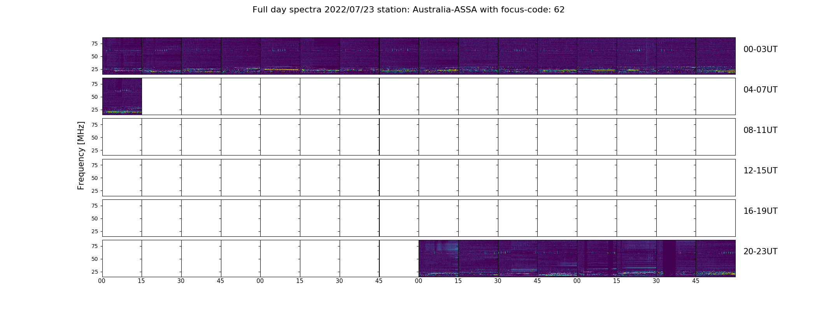
Task: Open the first spectrogram panel in the 00-03UT row
Action: click(x=122, y=56)
